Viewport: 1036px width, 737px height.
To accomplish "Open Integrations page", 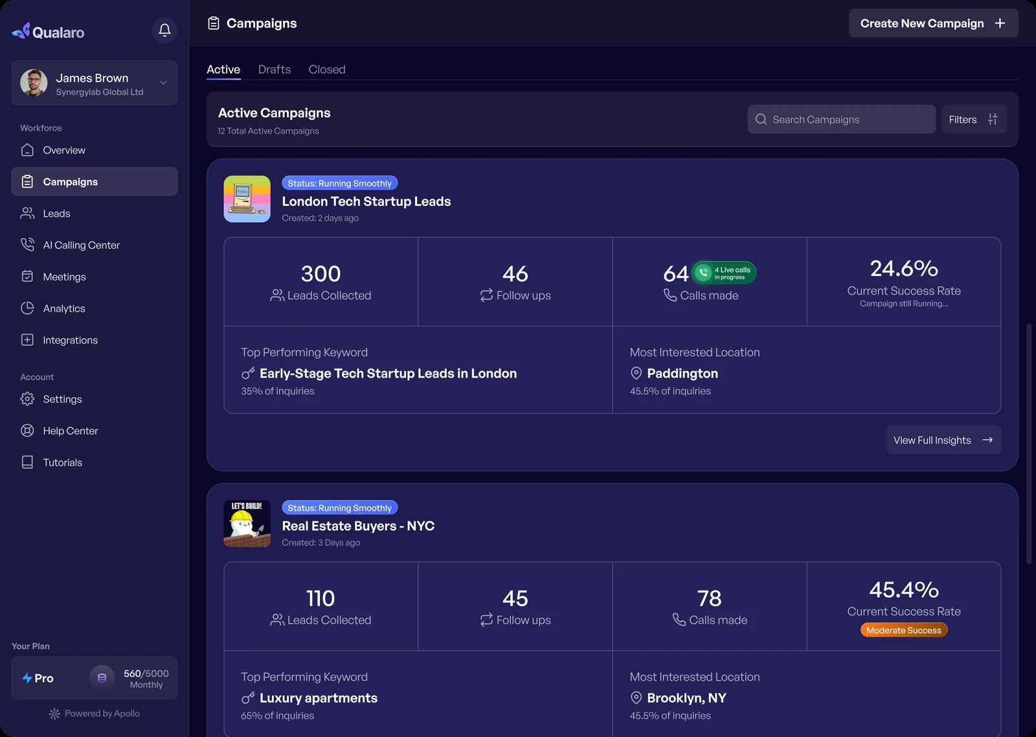I will click(95, 341).
